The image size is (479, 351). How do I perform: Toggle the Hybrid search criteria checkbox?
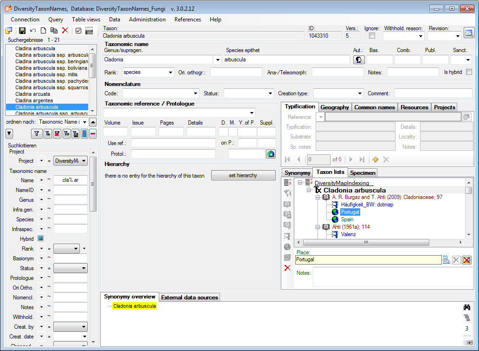(40, 238)
